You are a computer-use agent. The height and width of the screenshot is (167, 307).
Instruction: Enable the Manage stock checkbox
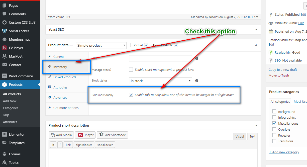(x=131, y=70)
